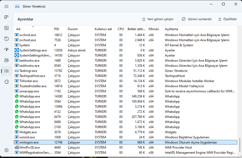Viewport: 242px width, 158px height.
Task: Select the unsecapp.exe row
Action: coord(125,91)
